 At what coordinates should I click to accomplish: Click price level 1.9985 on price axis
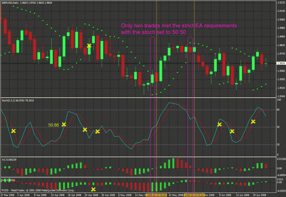(281, 28)
